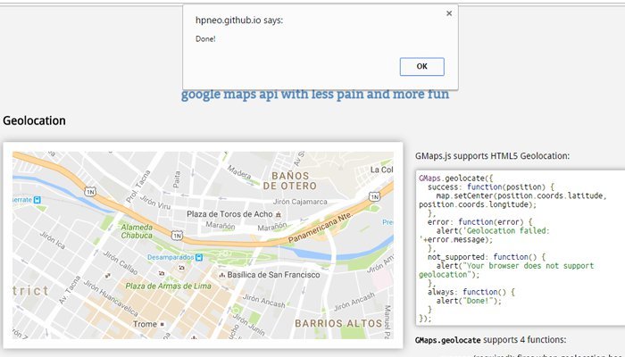625x357 pixels.
Task: Click 'GMaps.js supports HTML5 Geolocation:' text
Action: pos(492,156)
